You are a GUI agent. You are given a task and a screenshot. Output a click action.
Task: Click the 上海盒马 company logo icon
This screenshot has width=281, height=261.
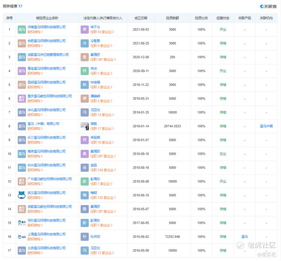(22, 237)
